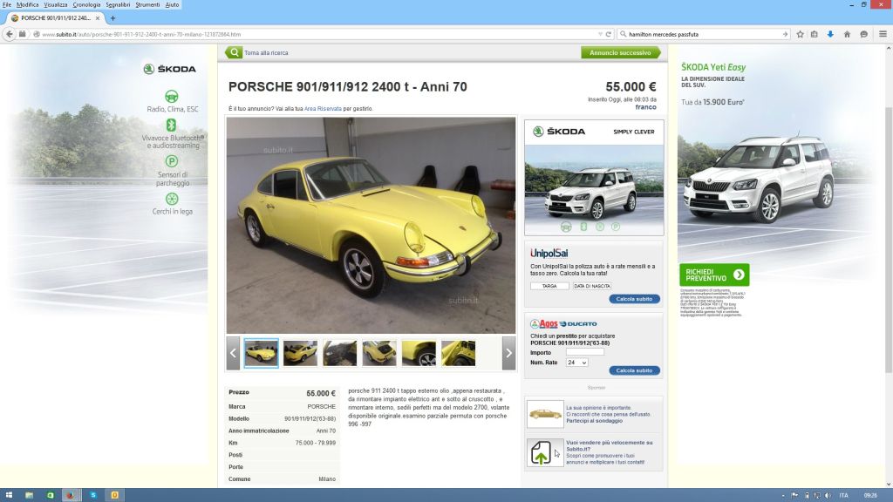This screenshot has width=893, height=502.
Task: Click the Partecipi al sondaggio link
Action: [594, 421]
